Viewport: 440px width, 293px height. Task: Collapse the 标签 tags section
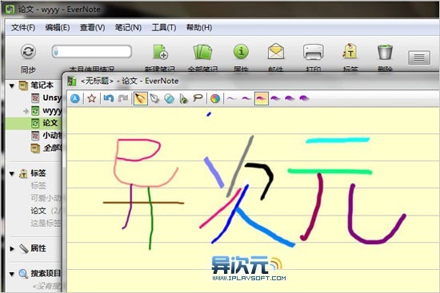12,174
